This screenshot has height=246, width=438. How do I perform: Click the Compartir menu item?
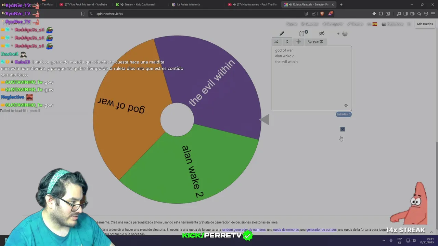coord(333,24)
